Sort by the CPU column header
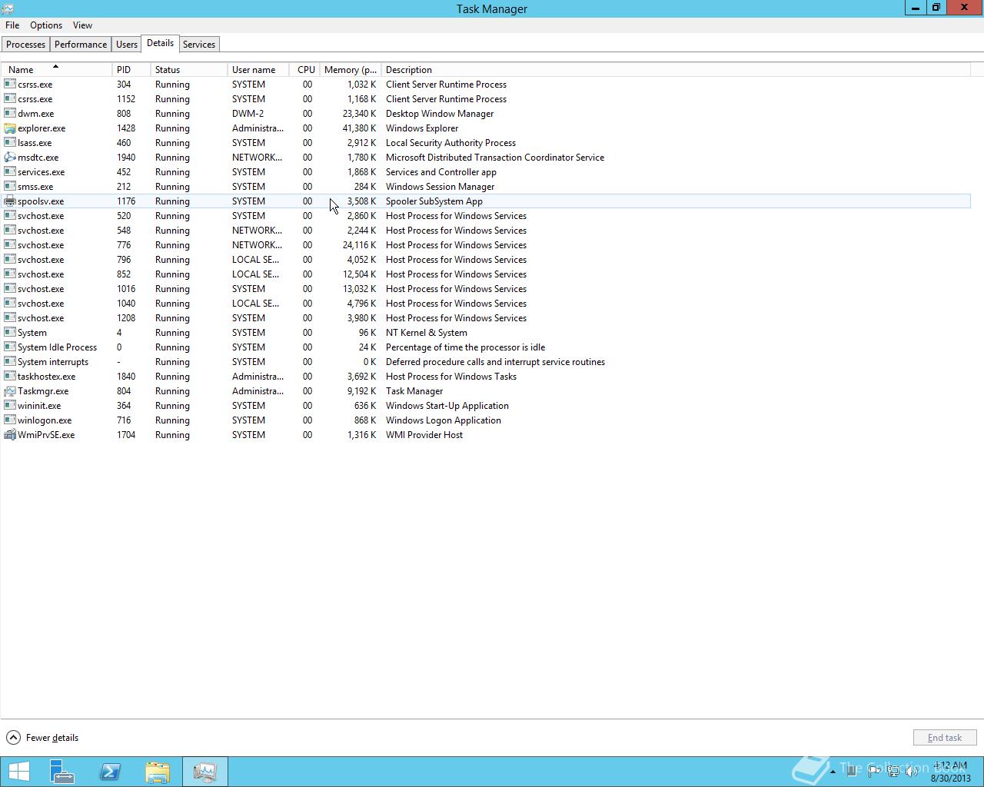 coord(305,70)
